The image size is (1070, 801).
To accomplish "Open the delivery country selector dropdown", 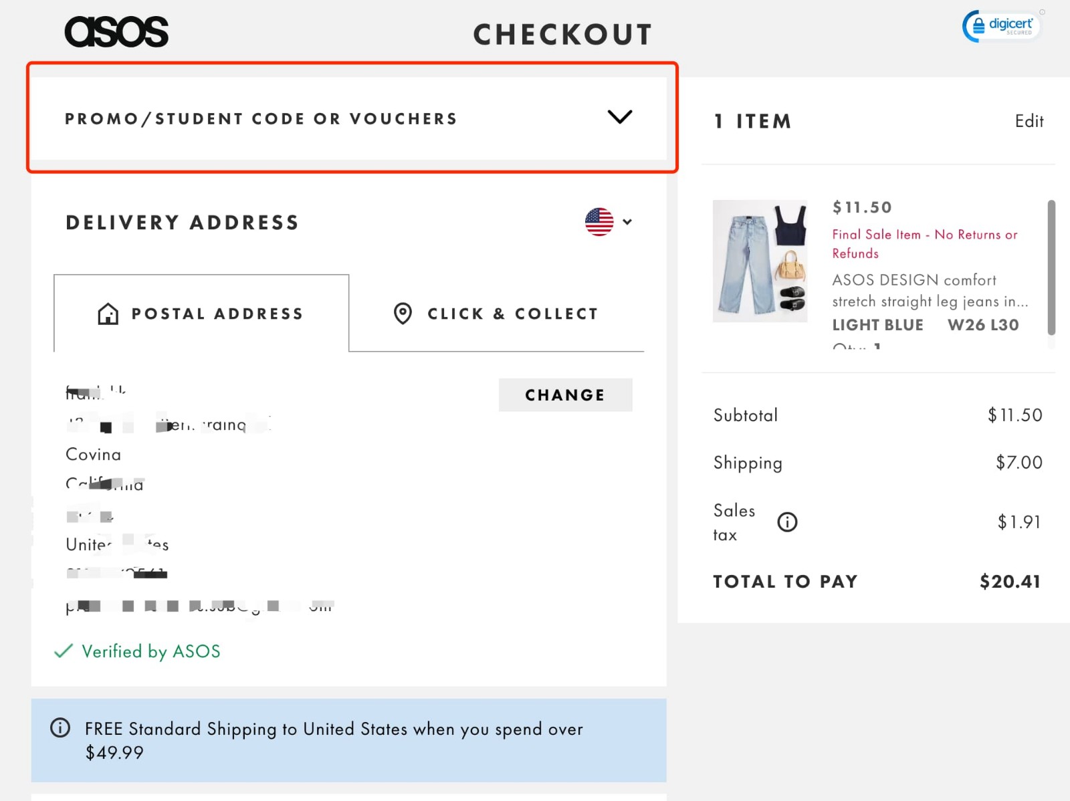I will 626,221.
